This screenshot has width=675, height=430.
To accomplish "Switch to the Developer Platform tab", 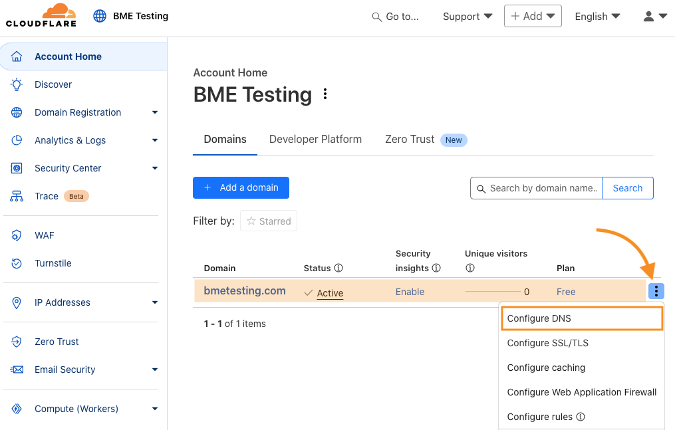I will (x=315, y=140).
